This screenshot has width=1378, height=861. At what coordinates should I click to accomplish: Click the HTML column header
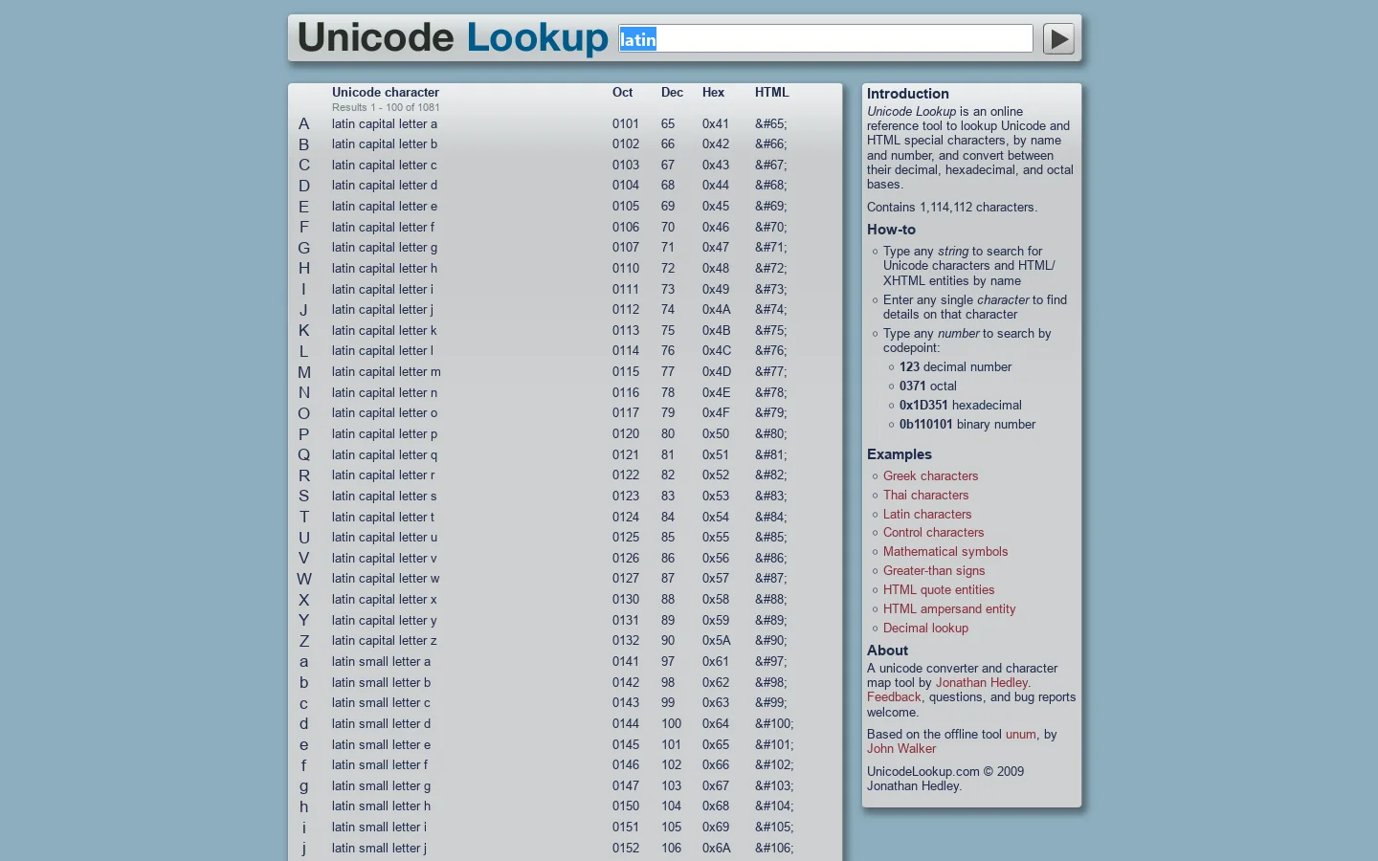click(x=771, y=92)
